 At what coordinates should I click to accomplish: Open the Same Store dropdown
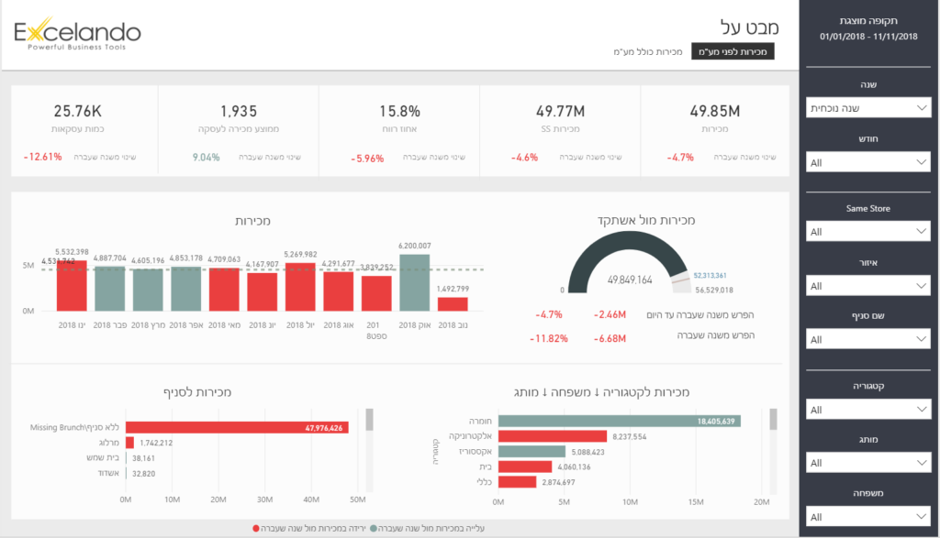(869, 232)
